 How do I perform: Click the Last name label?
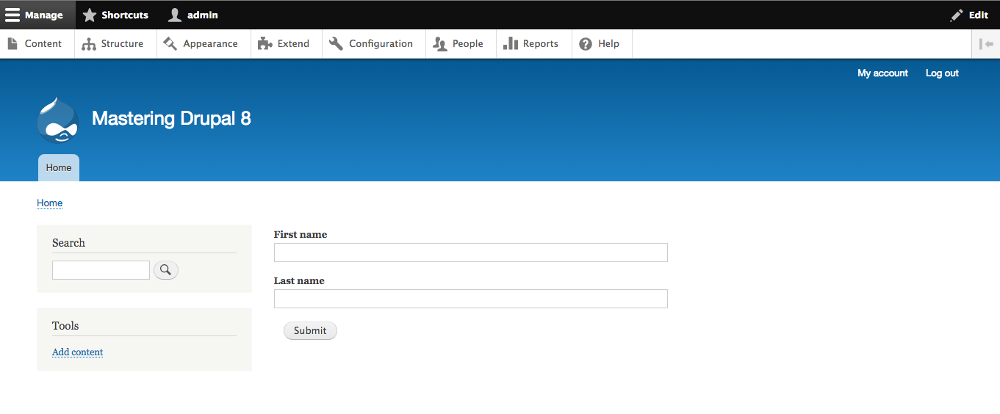[x=299, y=281]
